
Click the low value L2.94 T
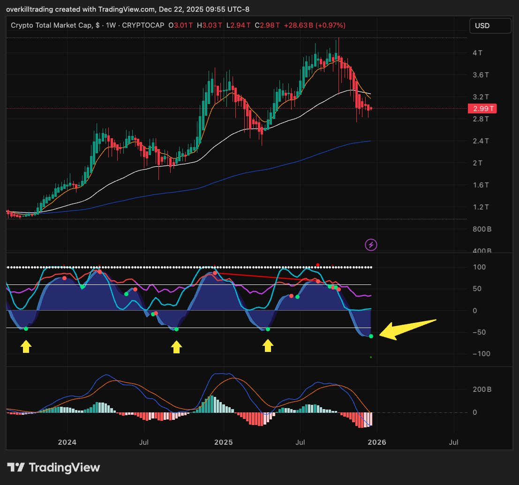pyautogui.click(x=238, y=25)
